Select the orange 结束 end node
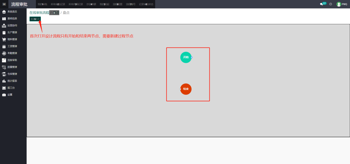Screen dimensions: 350x164 186,89
